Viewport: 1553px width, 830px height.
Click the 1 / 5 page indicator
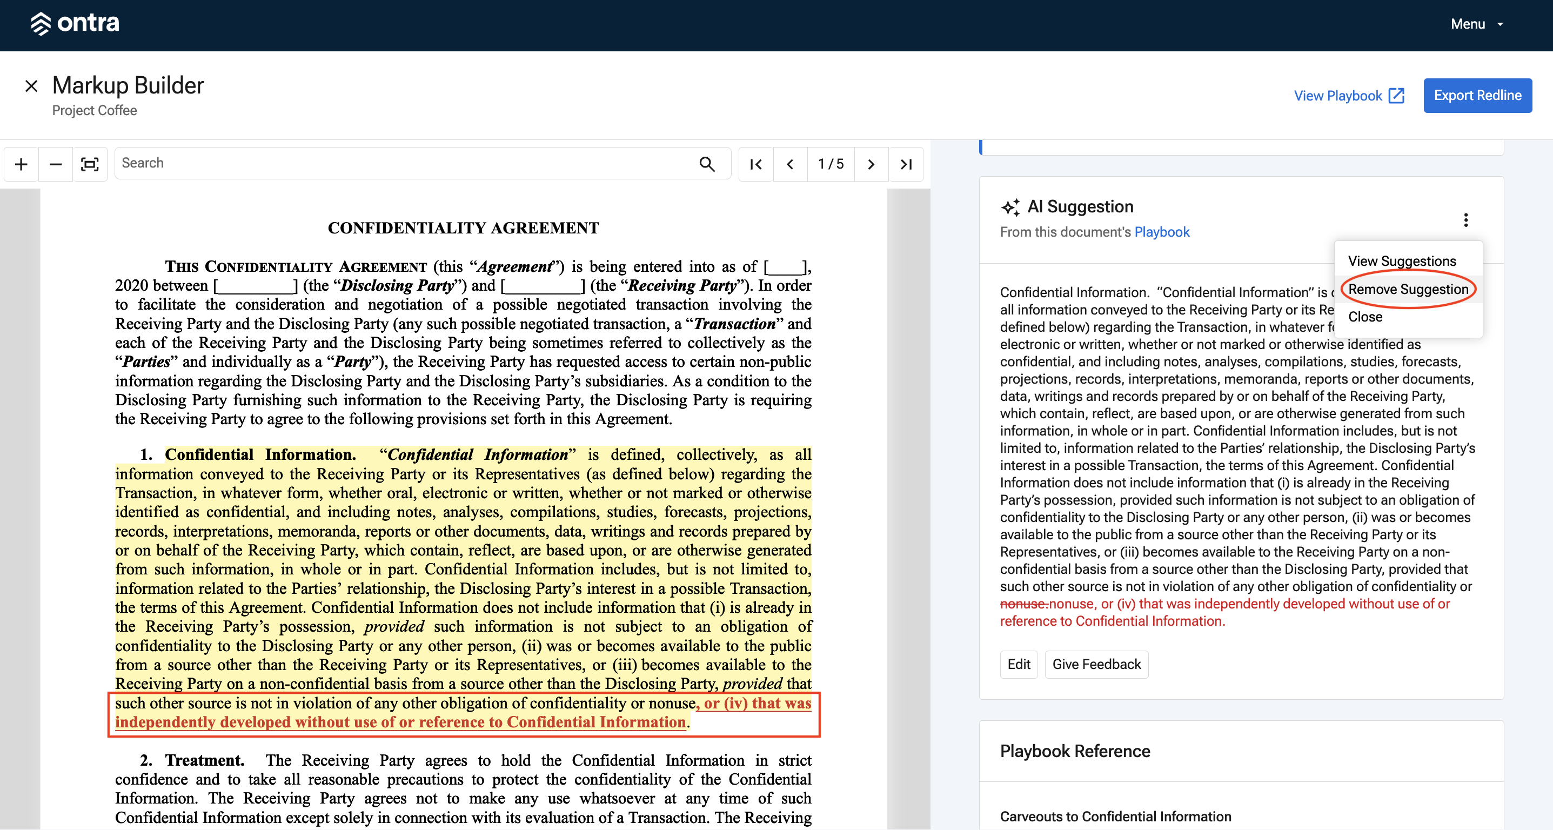pyautogui.click(x=831, y=164)
